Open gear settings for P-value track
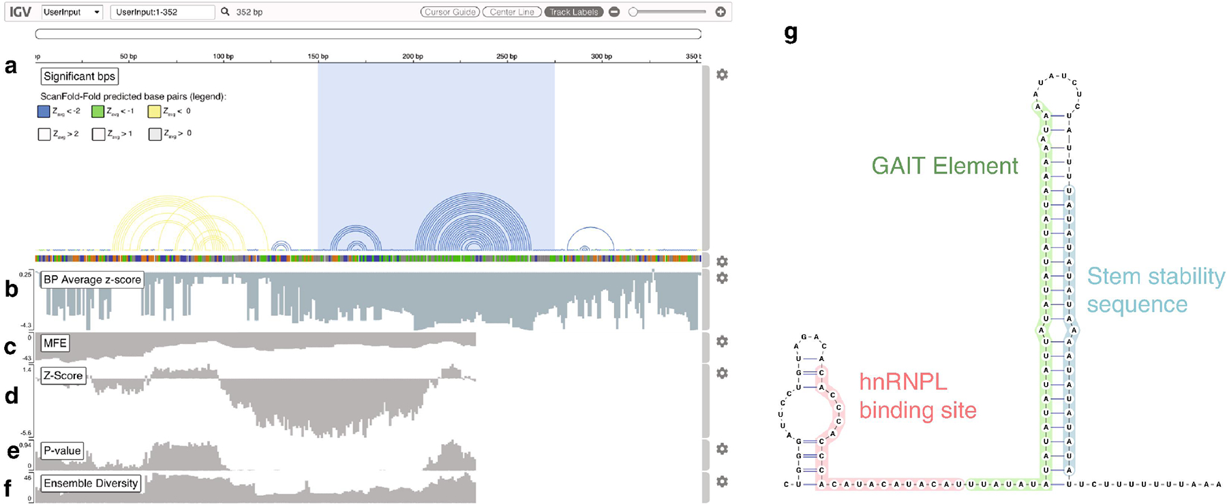 (x=722, y=449)
